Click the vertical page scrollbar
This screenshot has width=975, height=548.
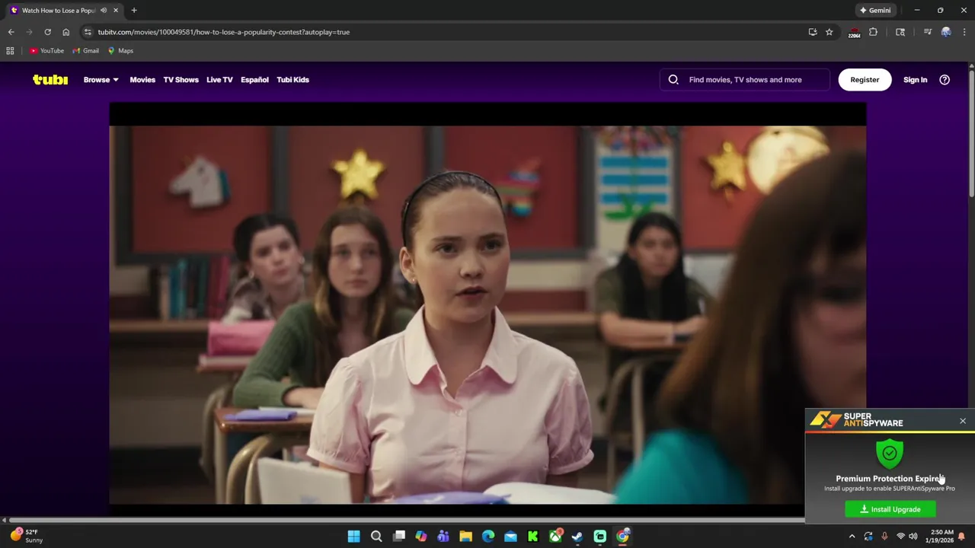[x=971, y=133]
